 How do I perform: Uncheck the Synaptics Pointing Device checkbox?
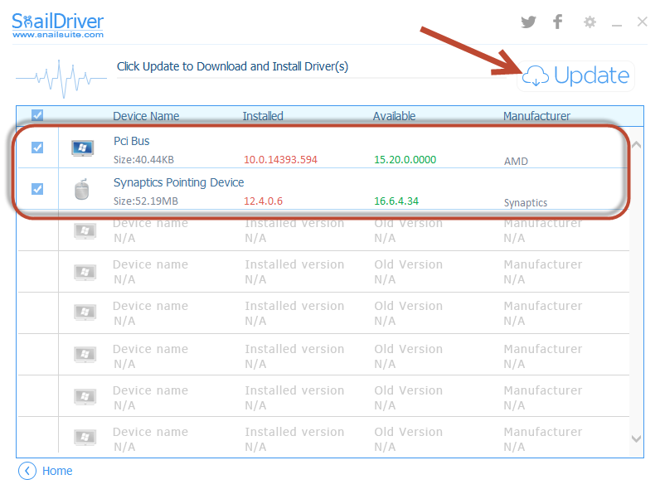(37, 189)
